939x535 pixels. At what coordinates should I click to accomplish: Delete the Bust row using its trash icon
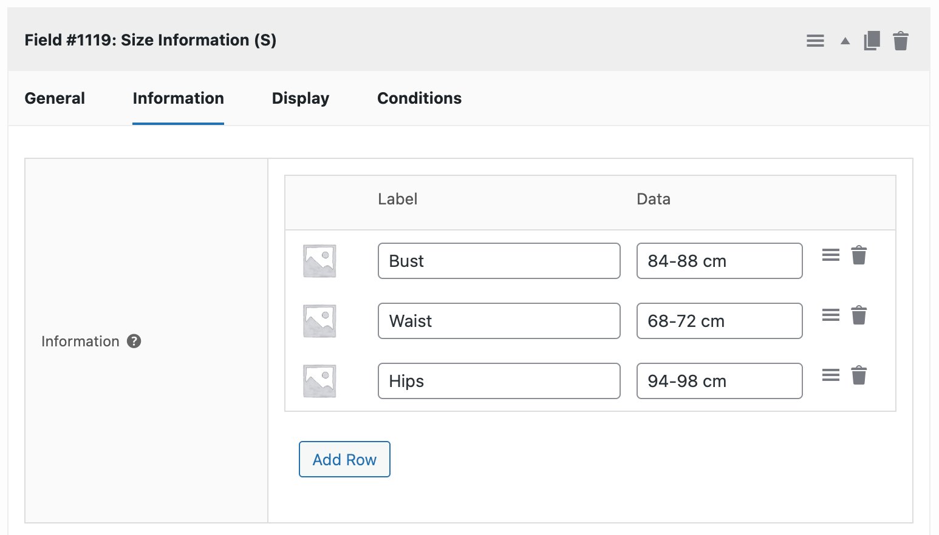coord(859,255)
